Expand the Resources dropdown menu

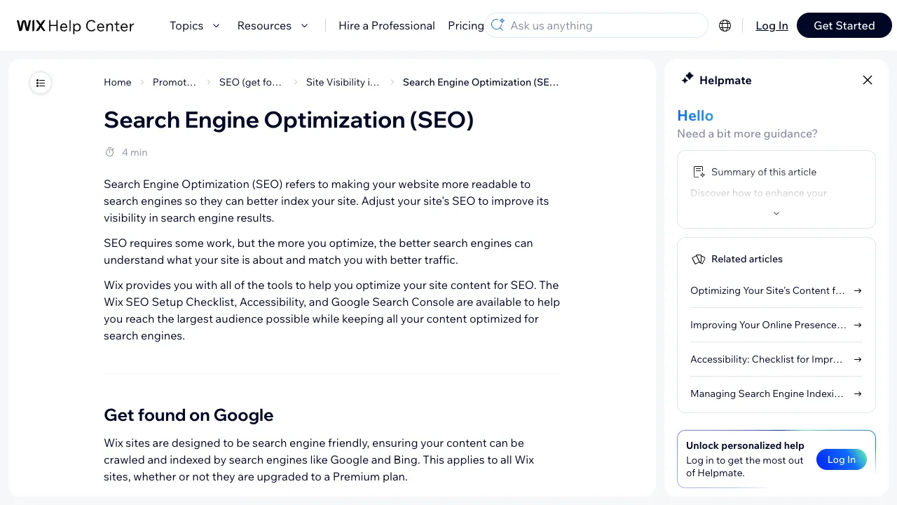tap(273, 25)
